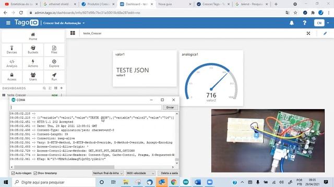Reload the page

click(x=21, y=12)
